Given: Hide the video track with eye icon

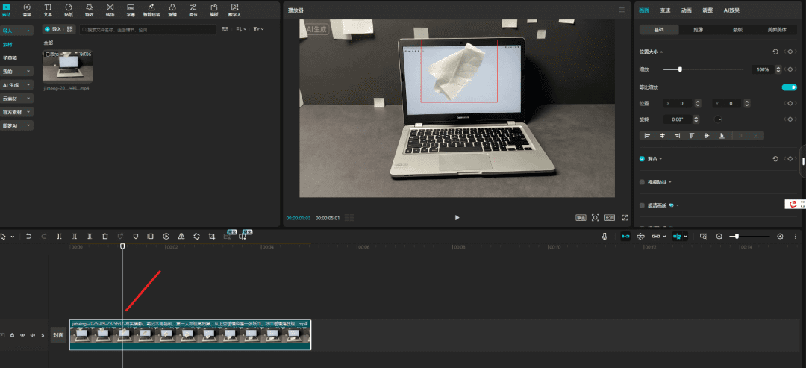Looking at the screenshot, I should 22,335.
